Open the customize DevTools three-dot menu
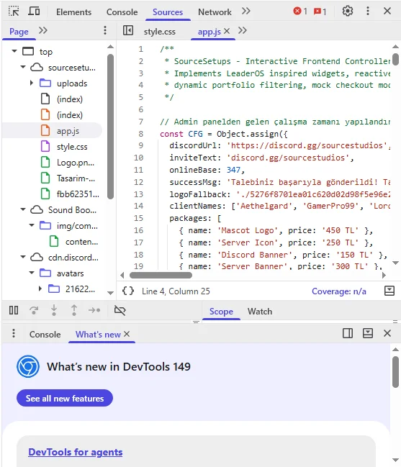The width and height of the screenshot is (401, 467). pyautogui.click(x=368, y=12)
